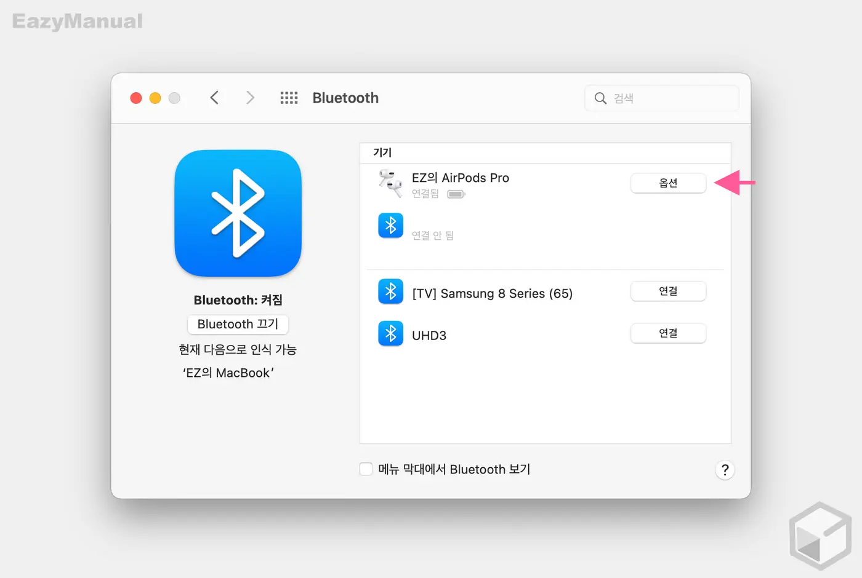The width and height of the screenshot is (862, 578).
Task: Click the 연결 안 됨 status text
Action: (433, 236)
